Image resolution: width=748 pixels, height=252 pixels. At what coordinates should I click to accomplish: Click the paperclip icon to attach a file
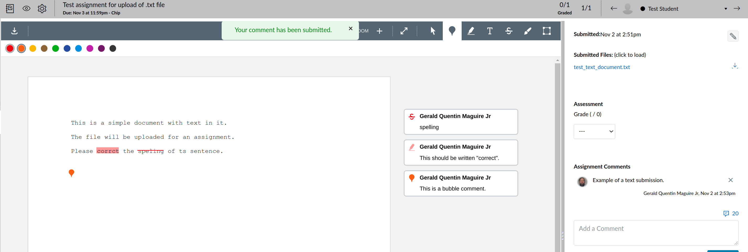tap(733, 36)
